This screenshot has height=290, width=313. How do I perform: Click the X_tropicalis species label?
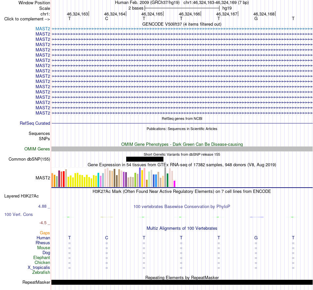pyautogui.click(x=39, y=268)
